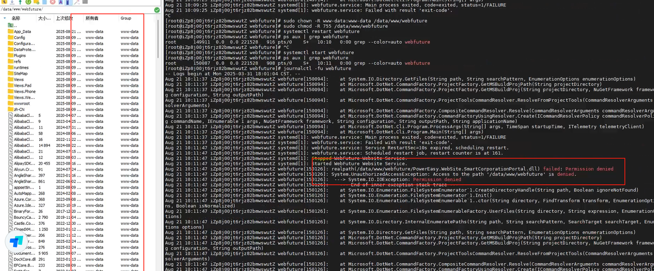This screenshot has width=654, height=271.
Task: Click the green refresh toolbar icon
Action: point(28,2)
